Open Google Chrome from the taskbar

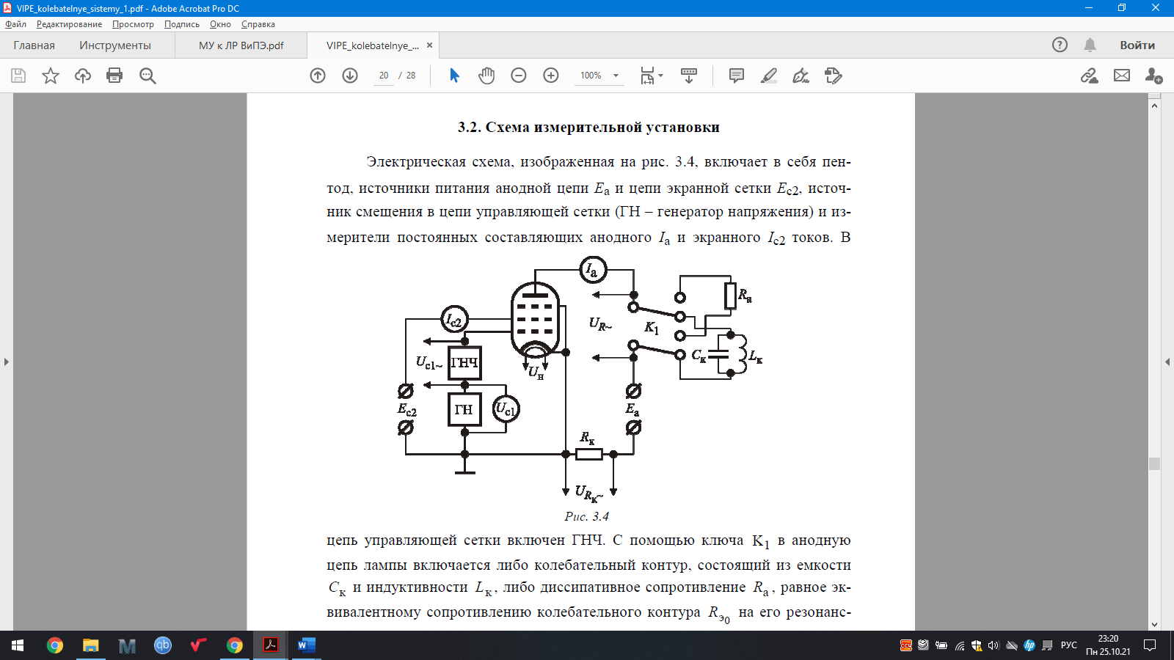click(x=55, y=645)
